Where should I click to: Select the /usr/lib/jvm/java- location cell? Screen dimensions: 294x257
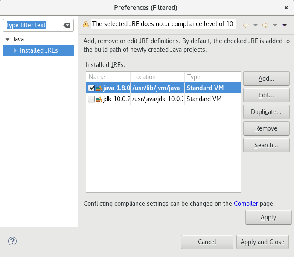tap(157, 88)
